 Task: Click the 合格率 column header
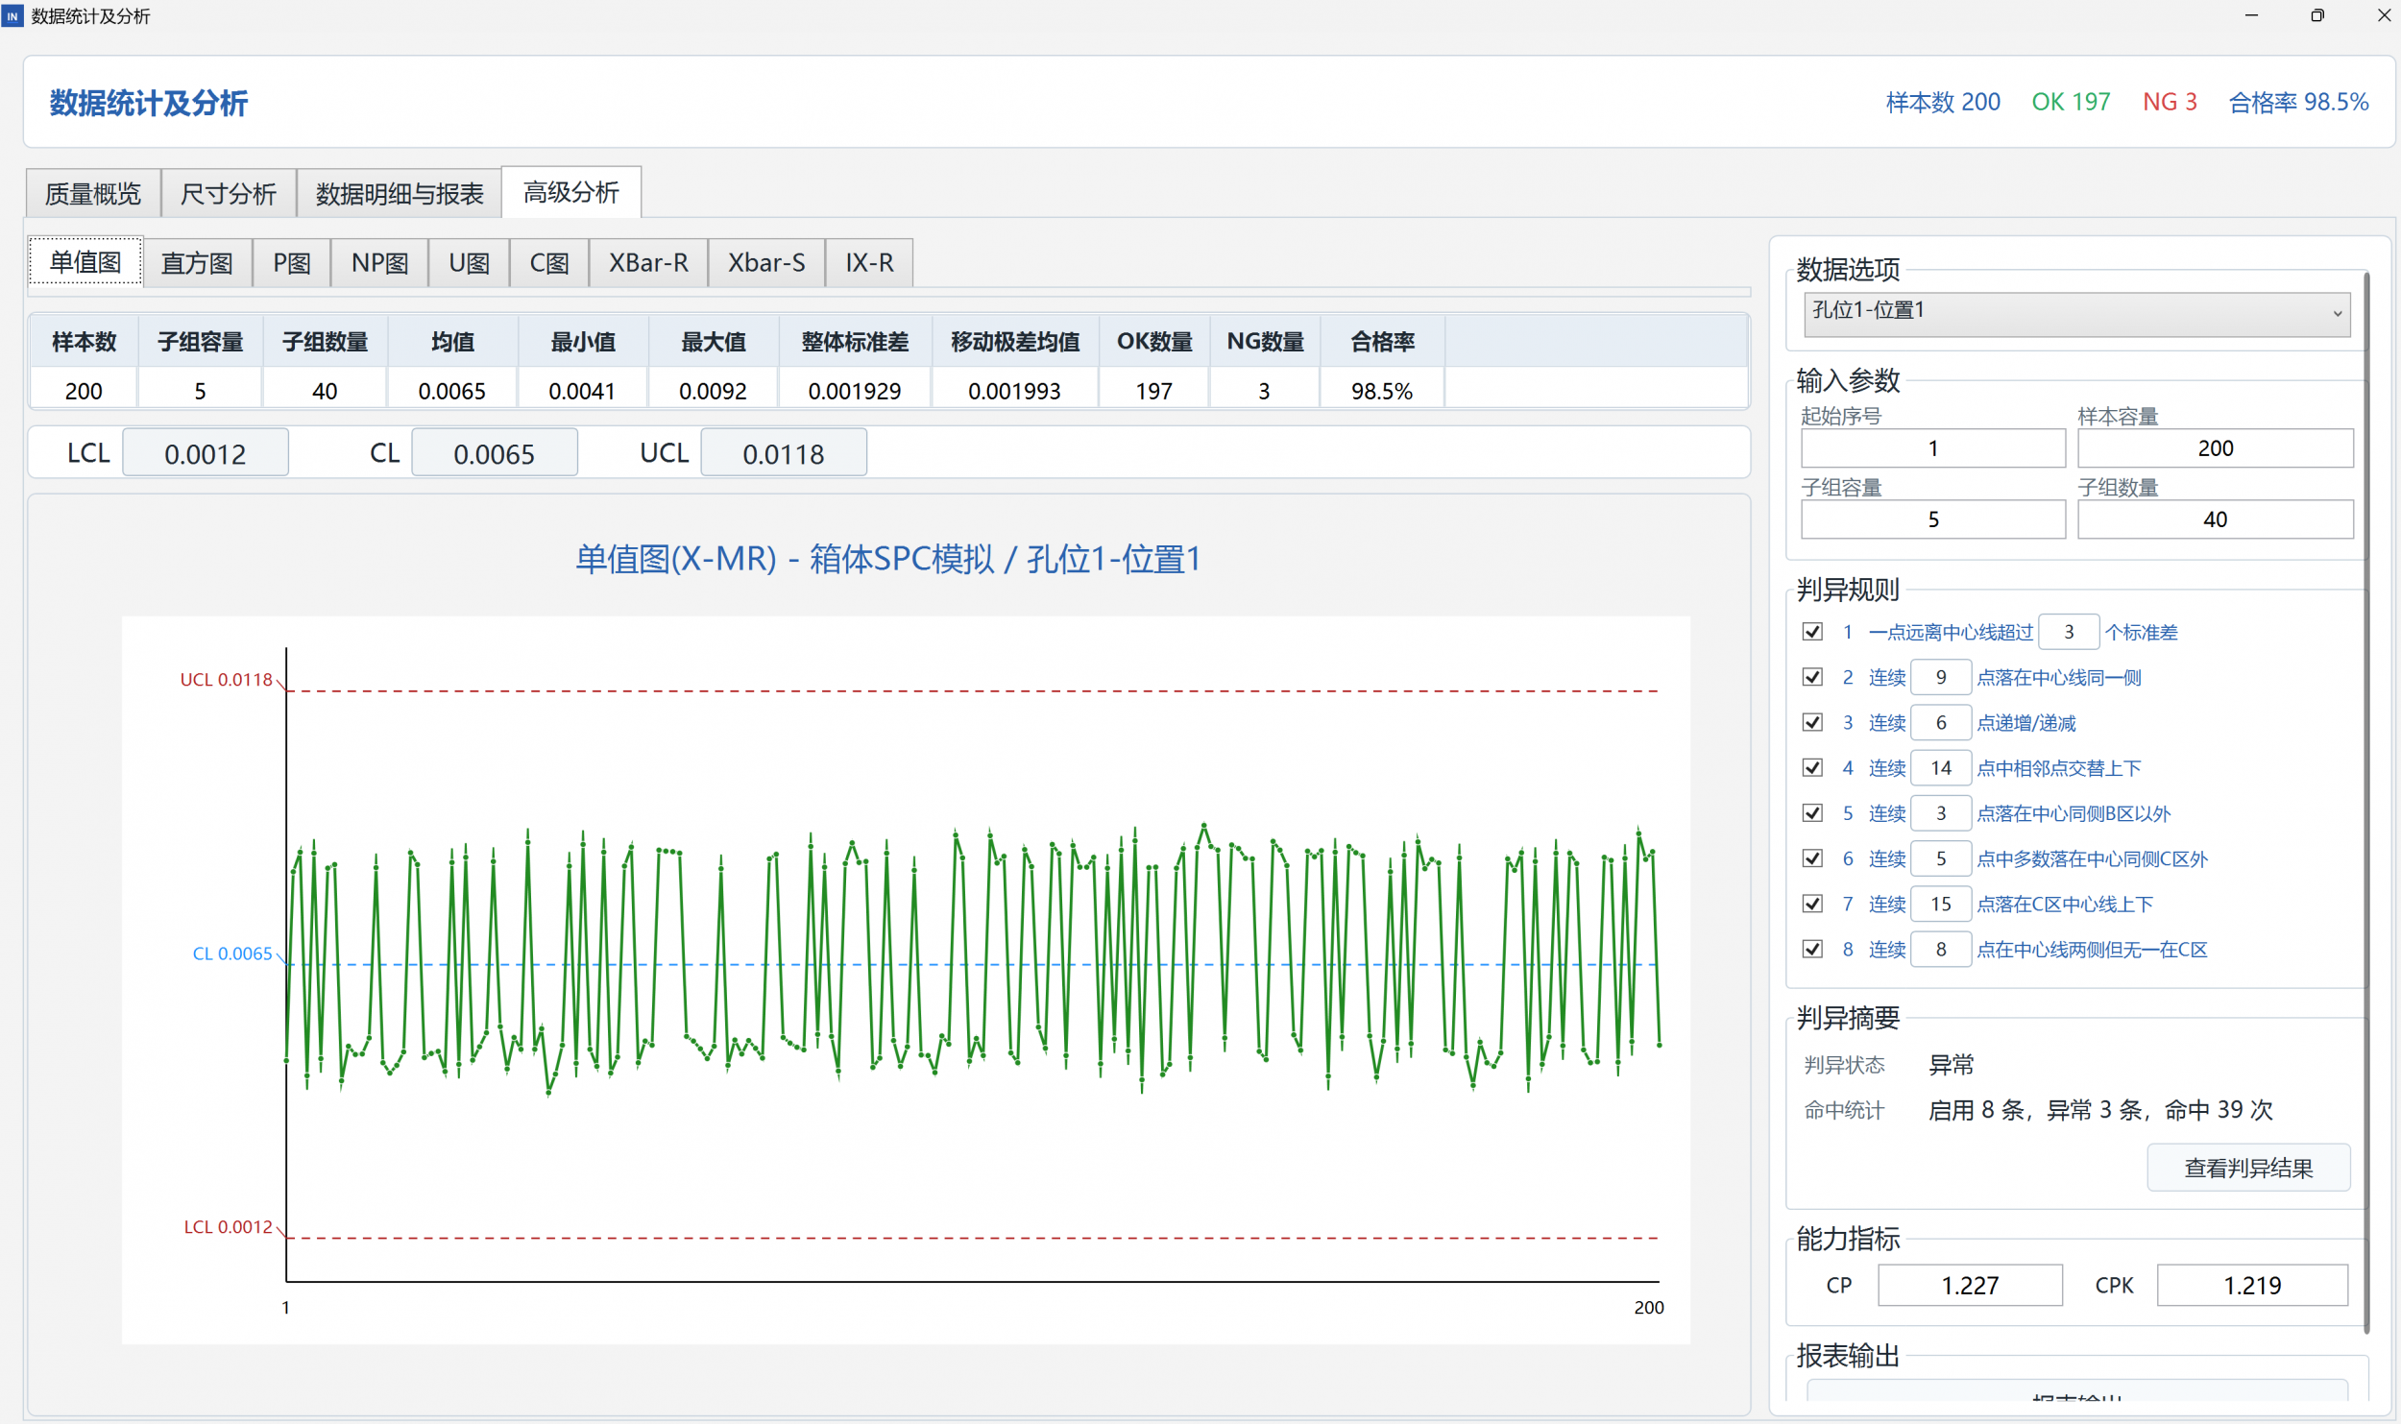pyautogui.click(x=1382, y=342)
